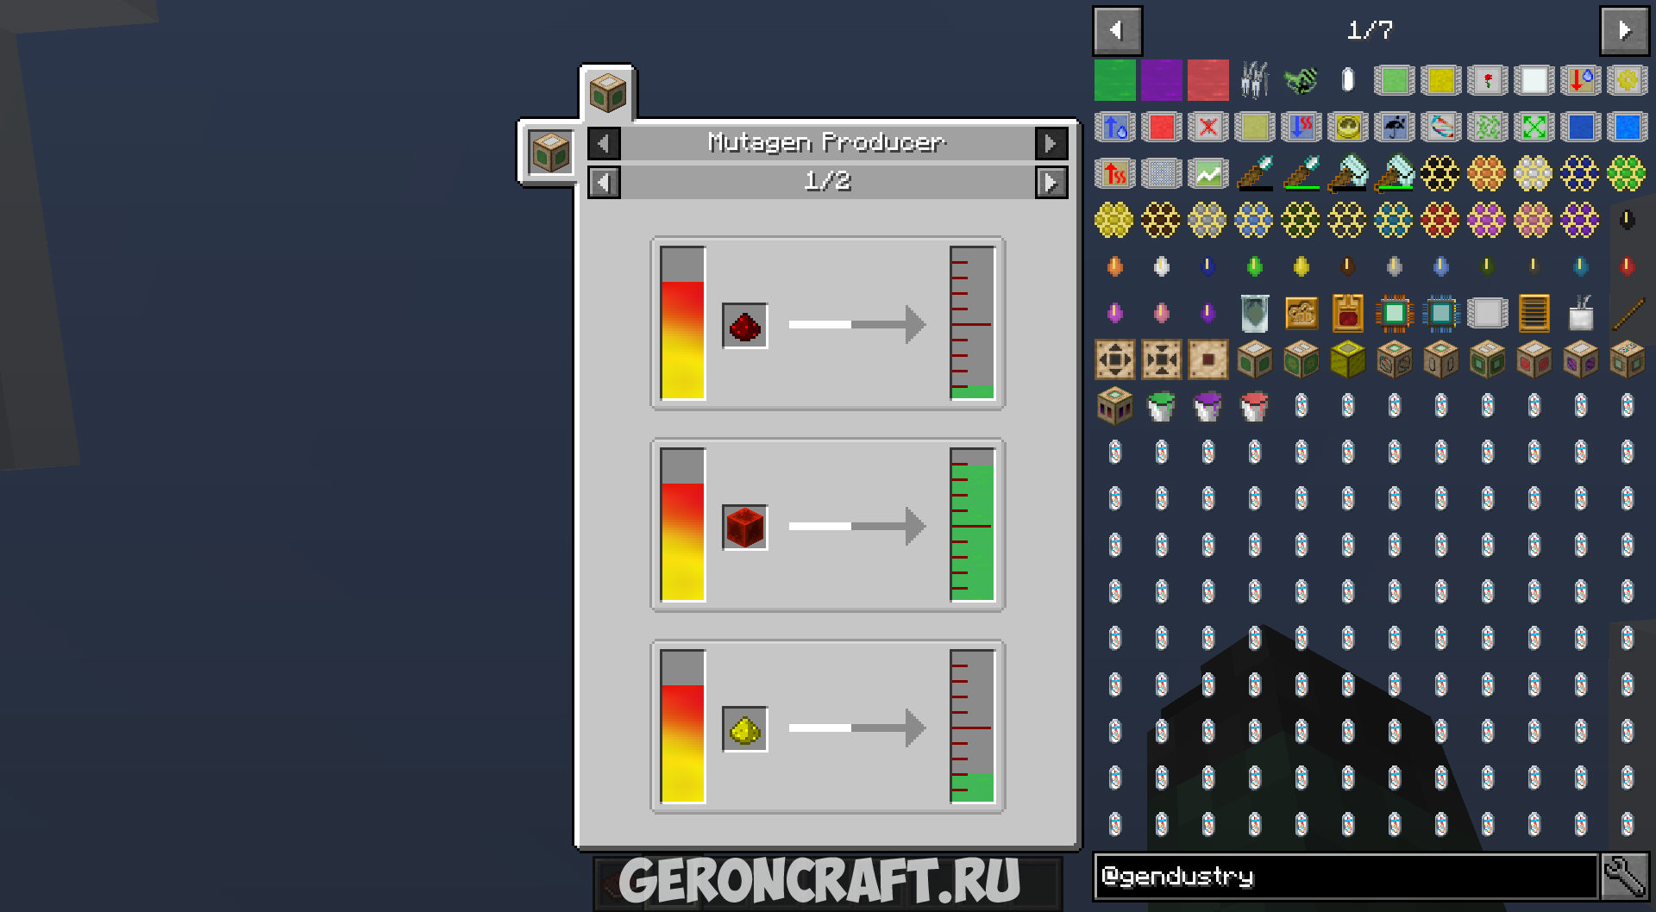Select the DNA helix upgrade
Viewport: 1656px width, 912px height.
coord(1440,127)
